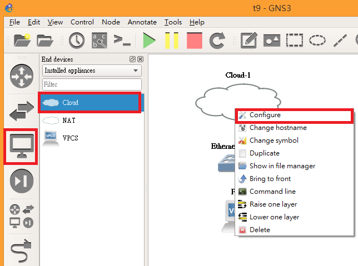Toggle show/hide interface labels icon

(100, 41)
